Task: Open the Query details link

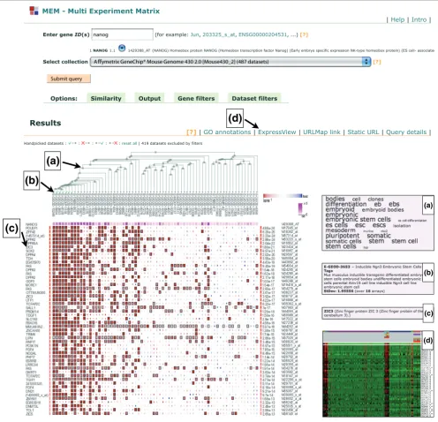Action: coord(406,132)
